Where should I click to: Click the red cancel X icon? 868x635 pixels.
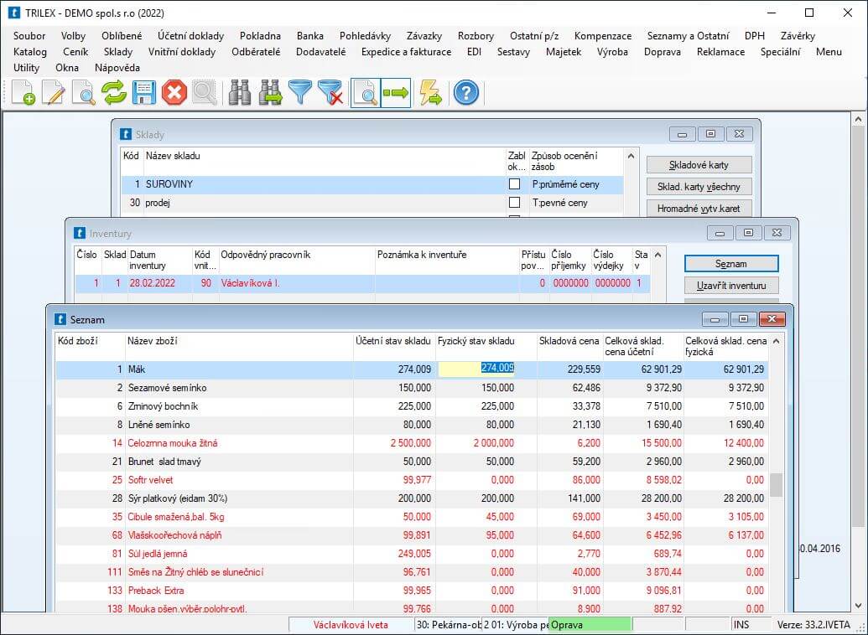coord(174,93)
